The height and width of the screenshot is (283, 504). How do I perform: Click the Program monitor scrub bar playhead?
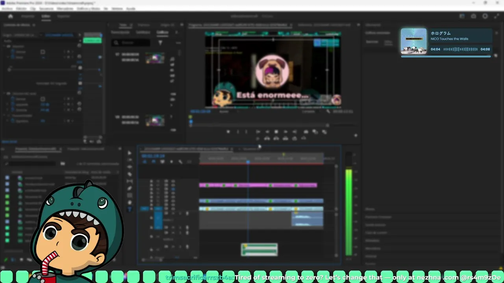191,121
